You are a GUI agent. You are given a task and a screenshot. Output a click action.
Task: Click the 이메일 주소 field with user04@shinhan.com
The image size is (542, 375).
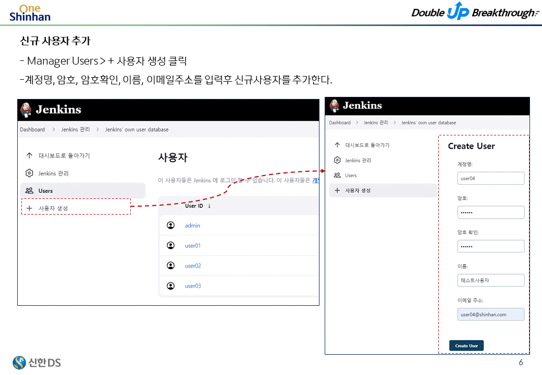coord(491,314)
